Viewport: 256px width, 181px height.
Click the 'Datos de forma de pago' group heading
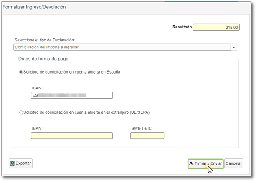pyautogui.click(x=43, y=59)
